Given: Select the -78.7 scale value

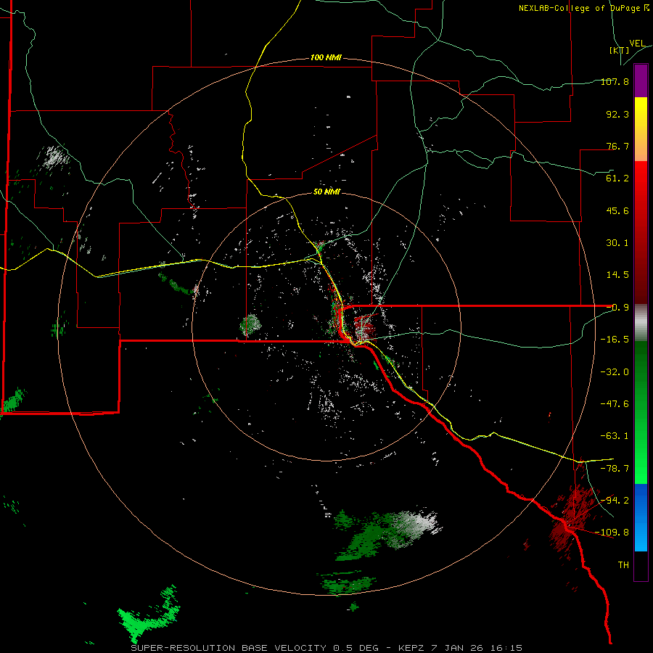Looking at the screenshot, I should (x=615, y=469).
